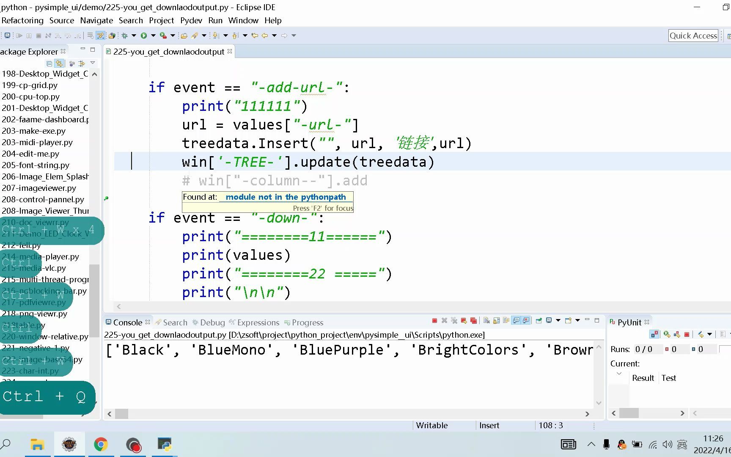Click Open Console icon with plus
731x457 pixels.
568,321
